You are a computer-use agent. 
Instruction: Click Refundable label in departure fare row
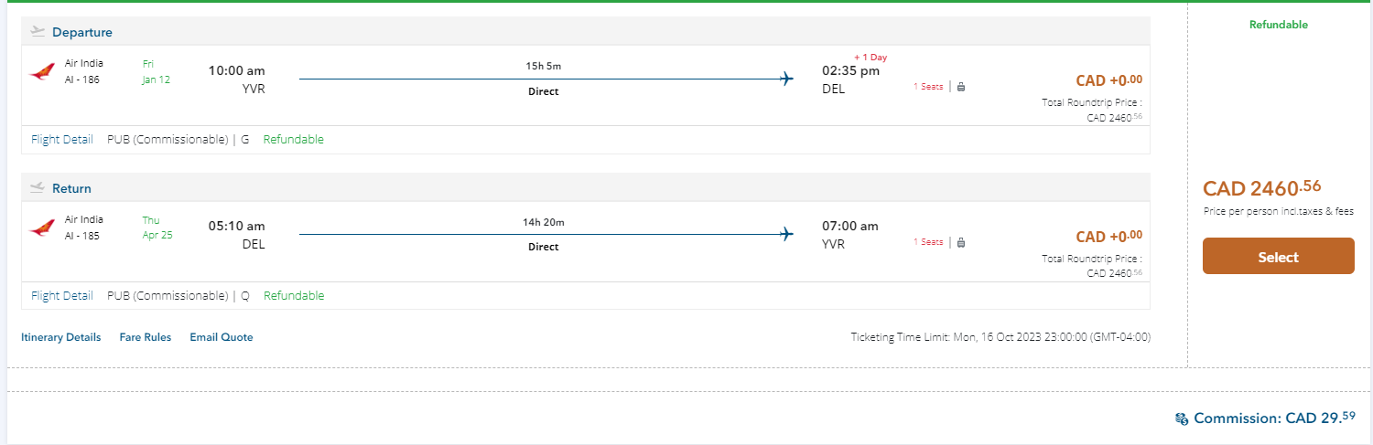(293, 140)
